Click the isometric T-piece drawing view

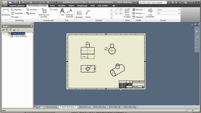(117, 70)
